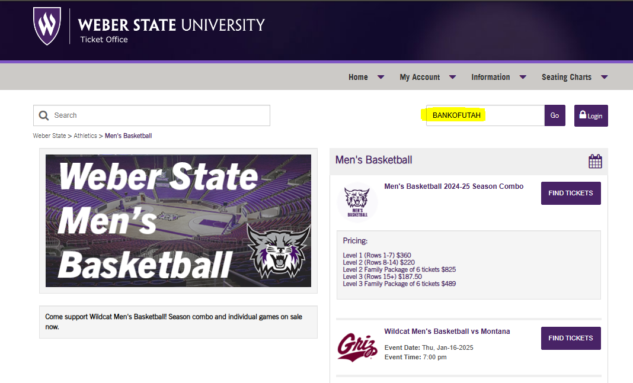Expand the Home dropdown arrow
The height and width of the screenshot is (383, 633).
pyautogui.click(x=381, y=77)
